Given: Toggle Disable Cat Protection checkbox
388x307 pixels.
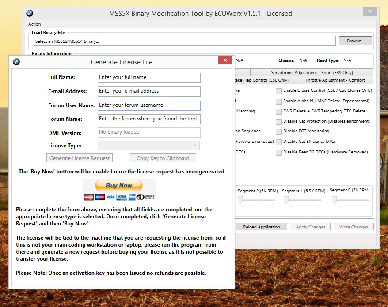Looking at the screenshot, I should 279,122.
